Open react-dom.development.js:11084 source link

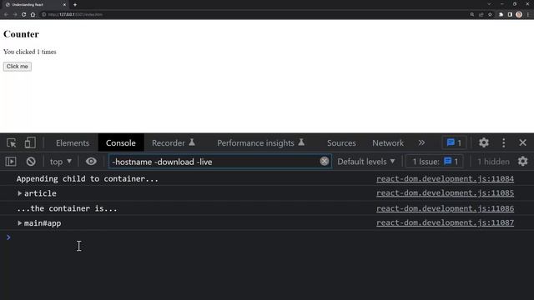tap(445, 179)
